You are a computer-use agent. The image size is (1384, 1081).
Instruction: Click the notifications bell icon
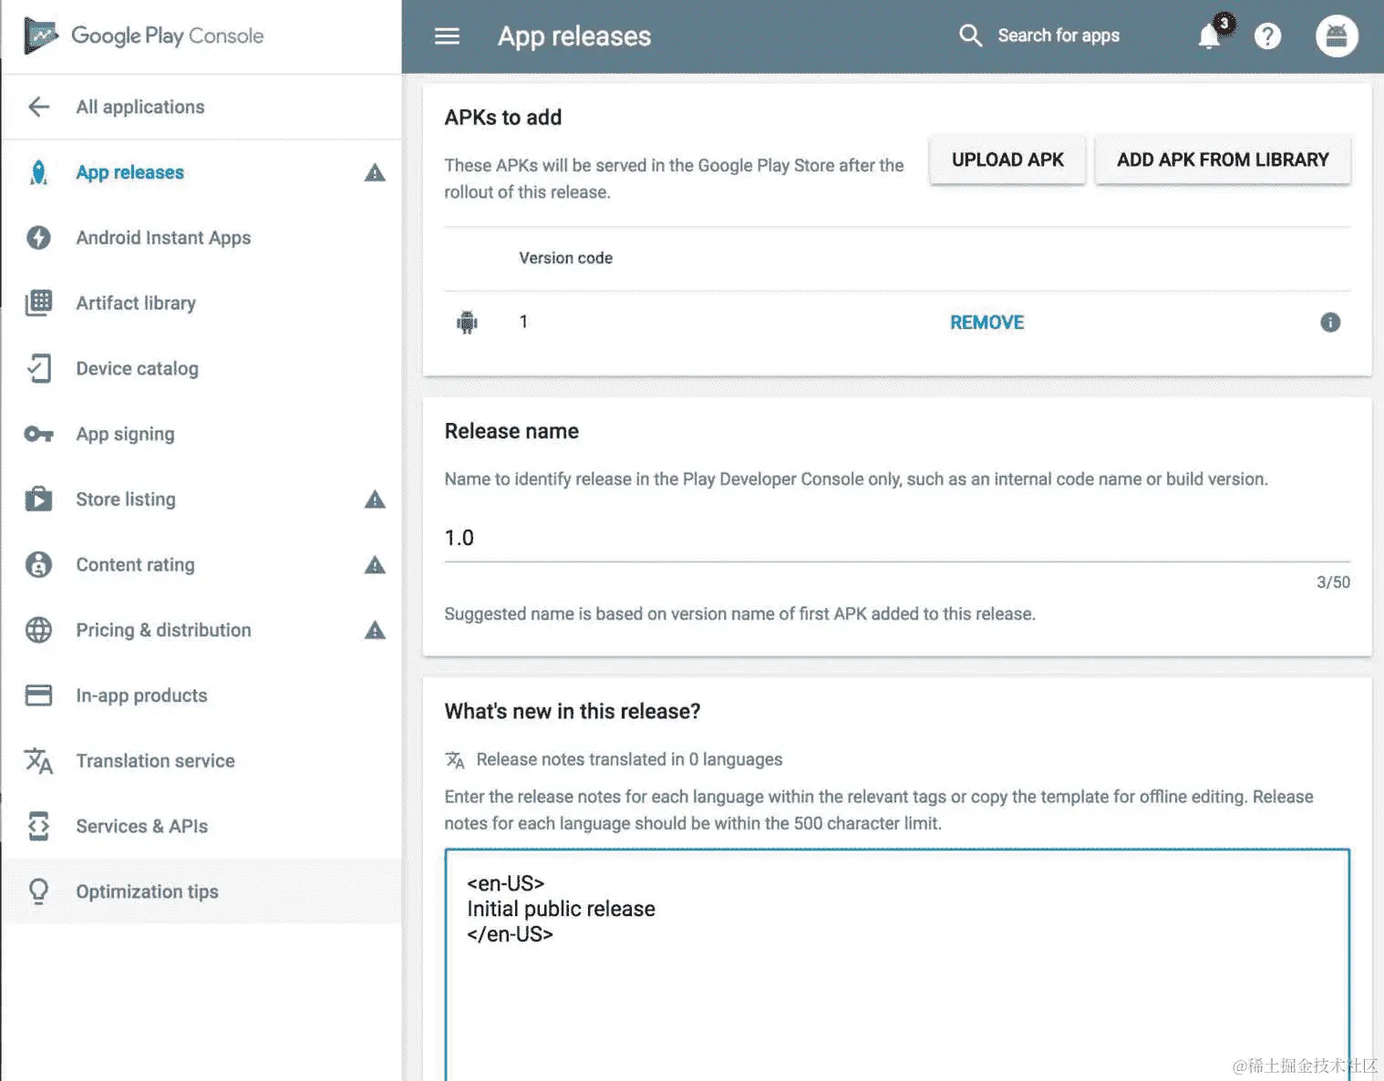1209,36
